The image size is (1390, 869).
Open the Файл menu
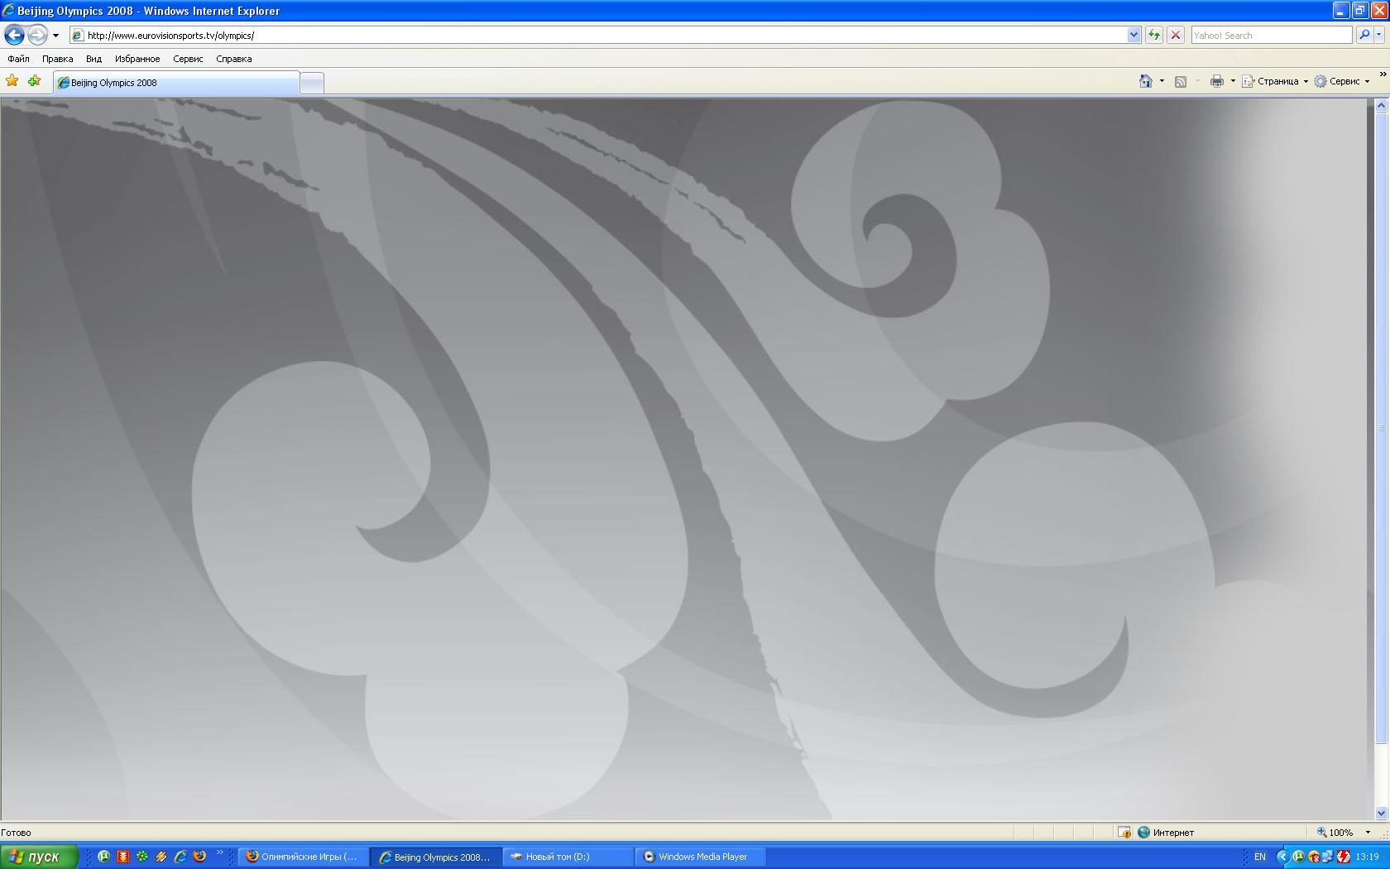coord(18,59)
